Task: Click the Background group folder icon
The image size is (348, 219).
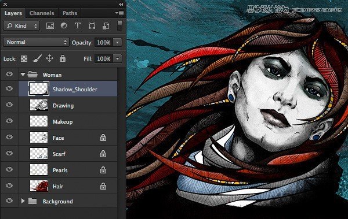Action: [x=32, y=201]
